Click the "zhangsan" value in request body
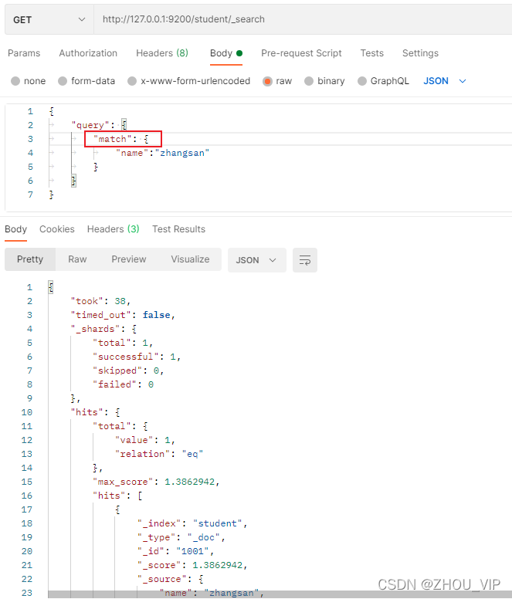Image resolution: width=512 pixels, height=599 pixels. 182,153
